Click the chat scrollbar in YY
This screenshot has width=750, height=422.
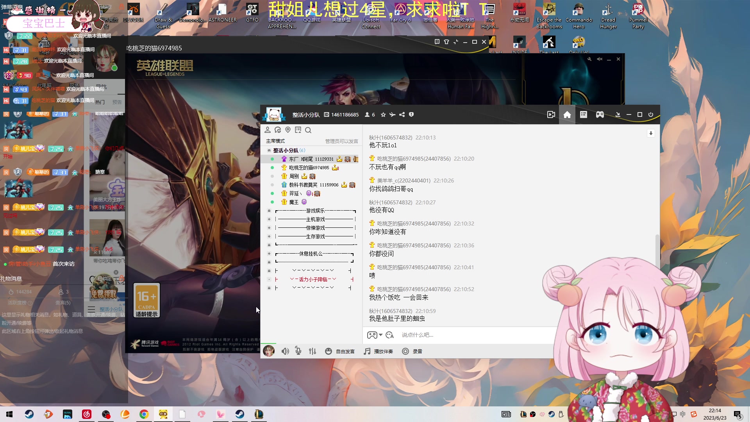[x=657, y=250]
